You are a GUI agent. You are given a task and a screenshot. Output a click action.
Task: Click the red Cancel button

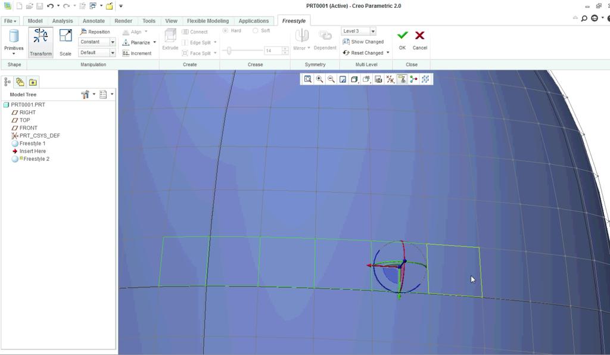420,39
